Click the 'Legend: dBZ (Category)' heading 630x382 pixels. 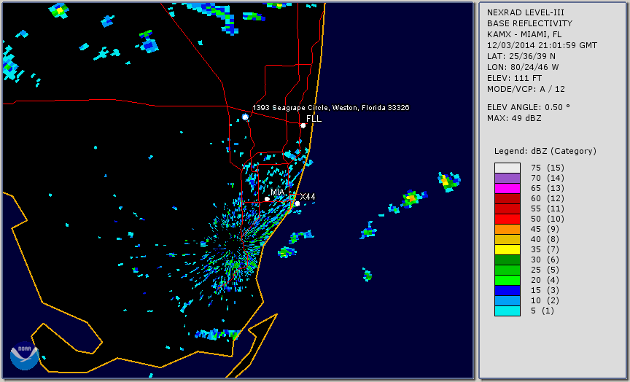click(545, 151)
